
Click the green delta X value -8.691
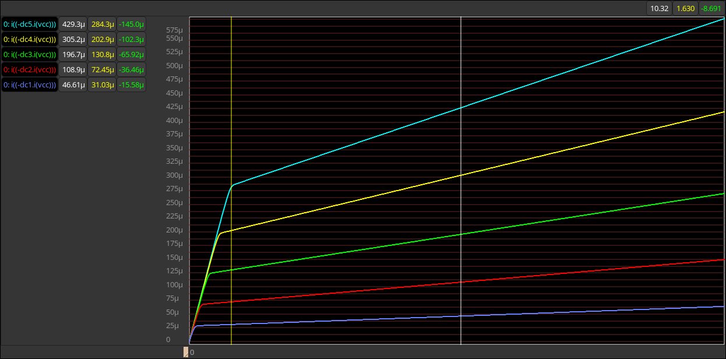coord(711,8)
